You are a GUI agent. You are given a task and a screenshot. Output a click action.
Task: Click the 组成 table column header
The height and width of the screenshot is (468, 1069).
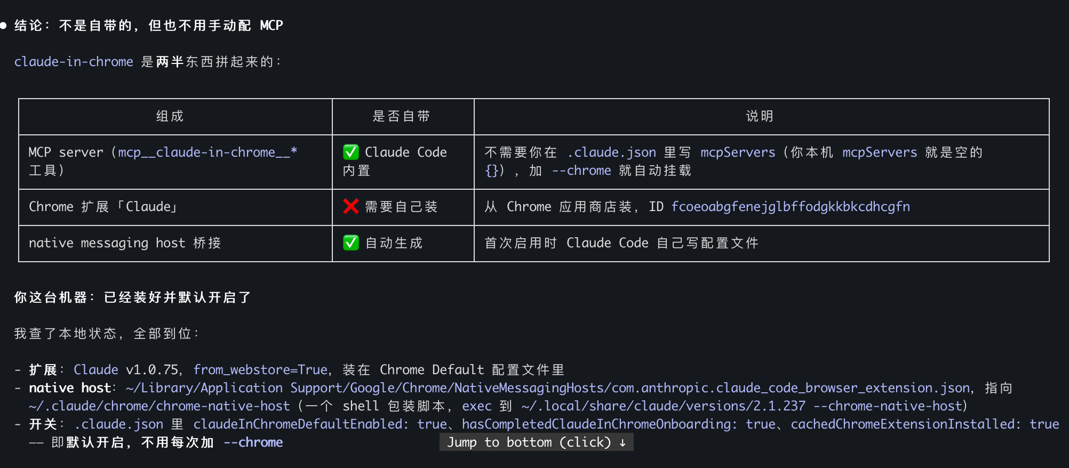pos(170,116)
